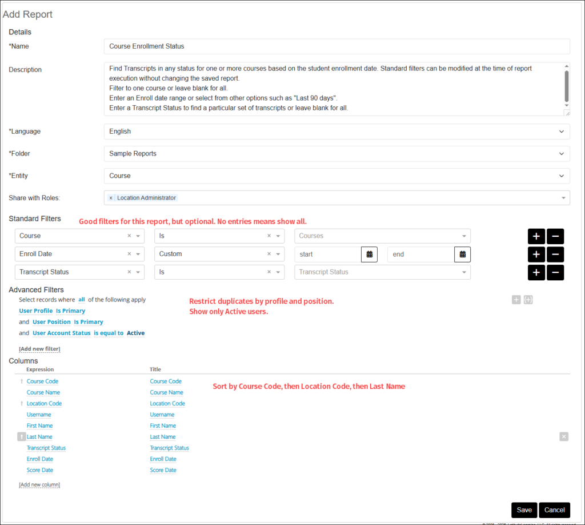585x525 pixels.
Task: Add advanced filter group with braces icon
Action: tap(528, 300)
